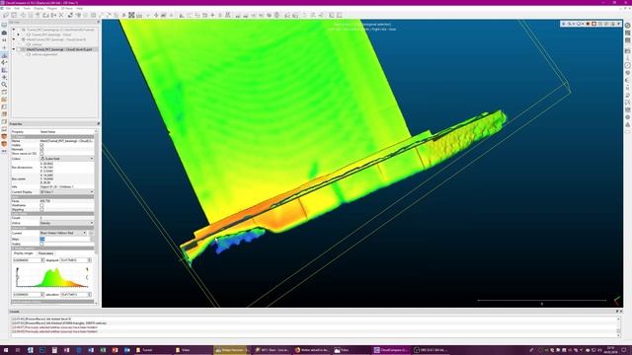Click the Windows Start button
The image size is (632, 355).
(x=6, y=350)
